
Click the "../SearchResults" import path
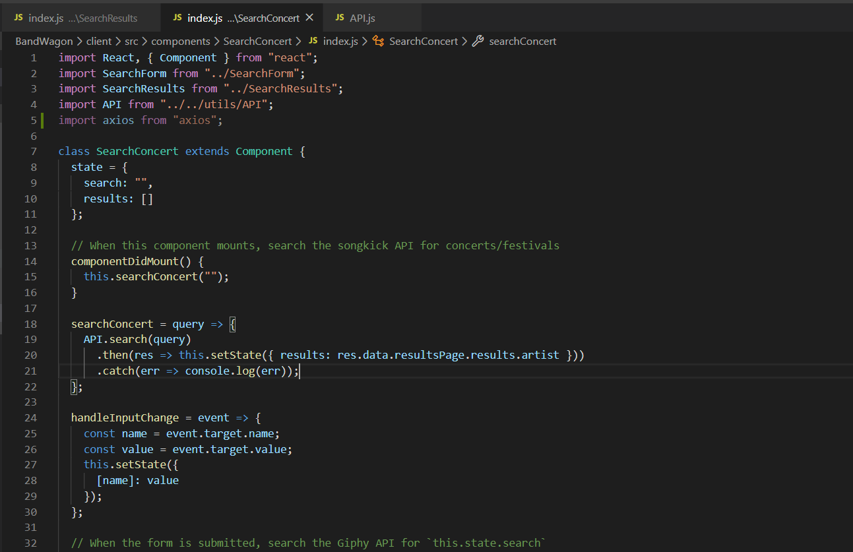tap(280, 88)
